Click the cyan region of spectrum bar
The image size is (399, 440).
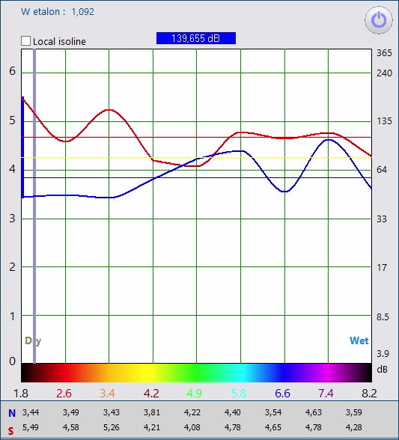coord(240,373)
